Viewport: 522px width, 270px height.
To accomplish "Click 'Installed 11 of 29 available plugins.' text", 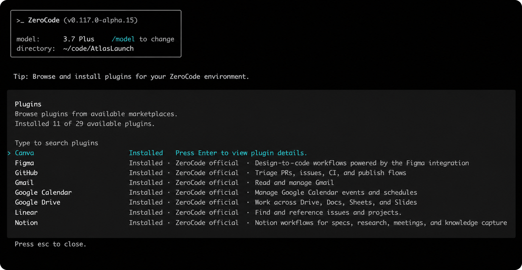I will point(85,124).
